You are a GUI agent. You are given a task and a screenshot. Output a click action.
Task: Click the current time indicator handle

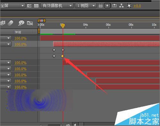click(x=63, y=25)
